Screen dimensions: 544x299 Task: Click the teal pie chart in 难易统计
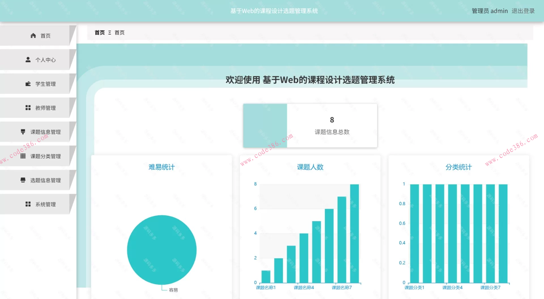point(161,250)
